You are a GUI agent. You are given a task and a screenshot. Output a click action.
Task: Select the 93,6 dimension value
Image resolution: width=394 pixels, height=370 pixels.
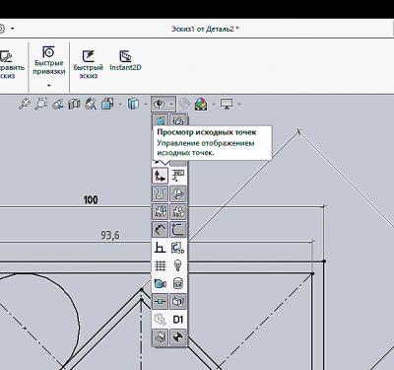[110, 235]
